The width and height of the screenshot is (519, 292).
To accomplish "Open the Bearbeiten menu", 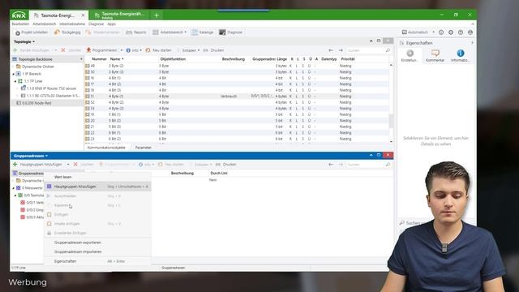I will coord(20,24).
